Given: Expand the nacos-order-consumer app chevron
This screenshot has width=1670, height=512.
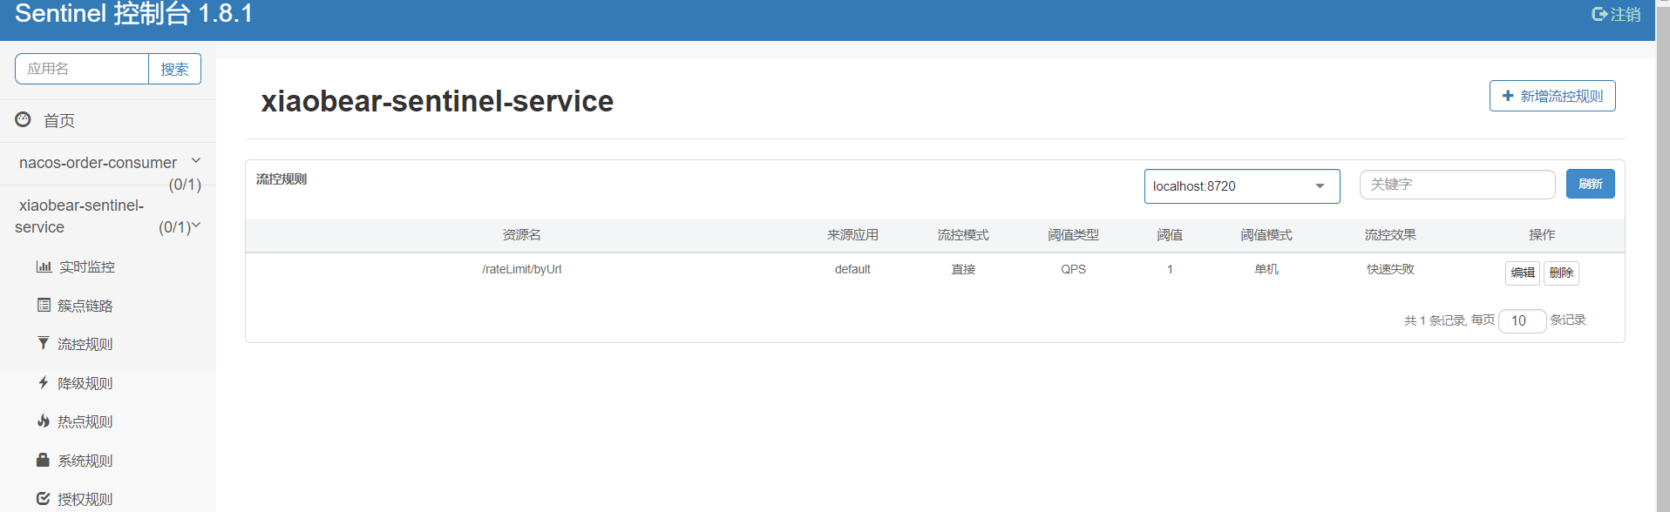Looking at the screenshot, I should pos(196,160).
